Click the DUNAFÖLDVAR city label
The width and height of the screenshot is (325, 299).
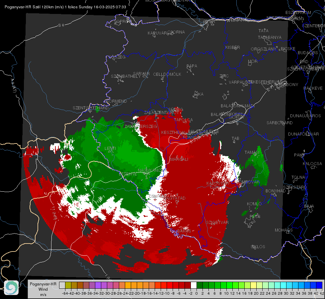point(303,134)
